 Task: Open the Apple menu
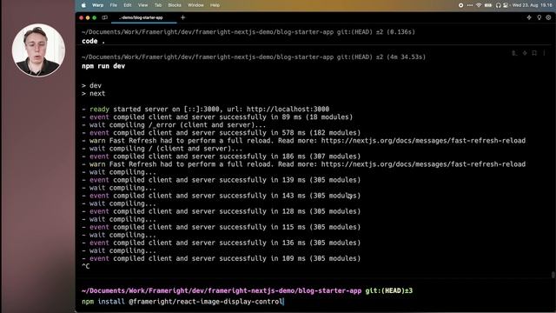click(83, 5)
